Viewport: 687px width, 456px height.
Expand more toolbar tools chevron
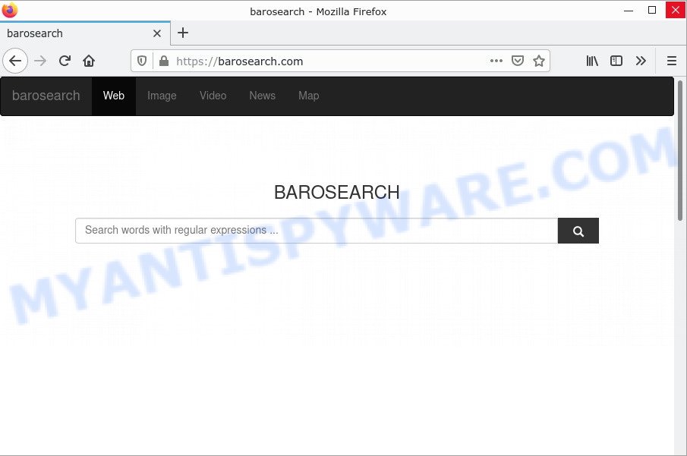641,61
